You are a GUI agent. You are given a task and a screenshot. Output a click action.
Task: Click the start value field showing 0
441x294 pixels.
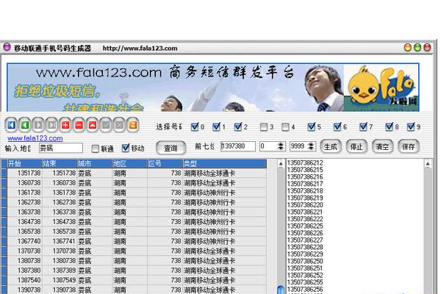tap(268, 146)
